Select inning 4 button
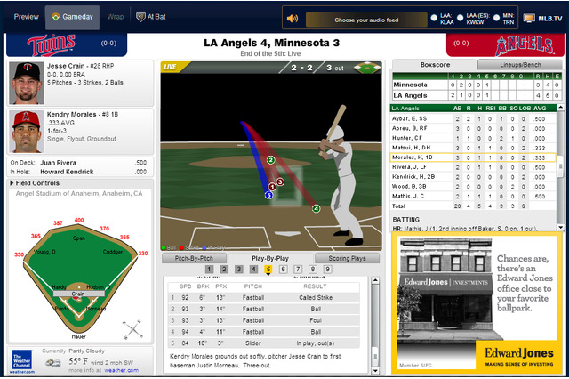569x379 pixels. coord(253,269)
